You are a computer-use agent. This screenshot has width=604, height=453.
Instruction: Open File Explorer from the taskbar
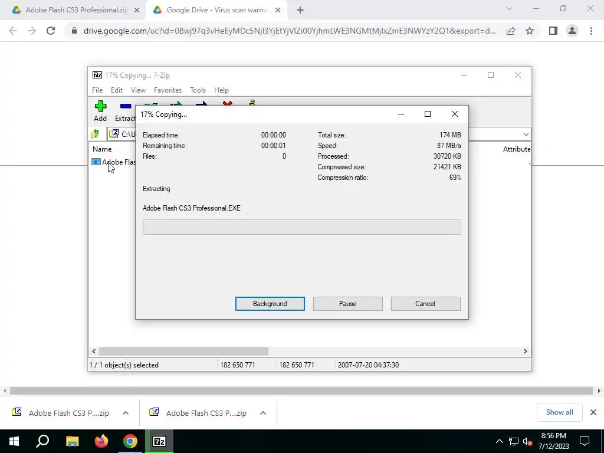(x=72, y=441)
